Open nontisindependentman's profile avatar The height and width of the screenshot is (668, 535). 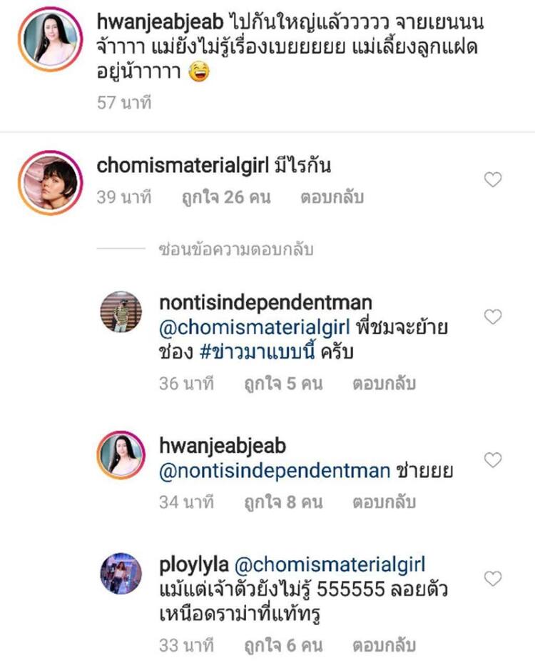point(120,312)
